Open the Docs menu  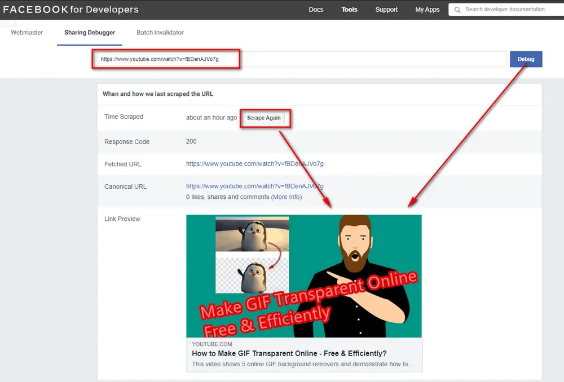tap(316, 10)
